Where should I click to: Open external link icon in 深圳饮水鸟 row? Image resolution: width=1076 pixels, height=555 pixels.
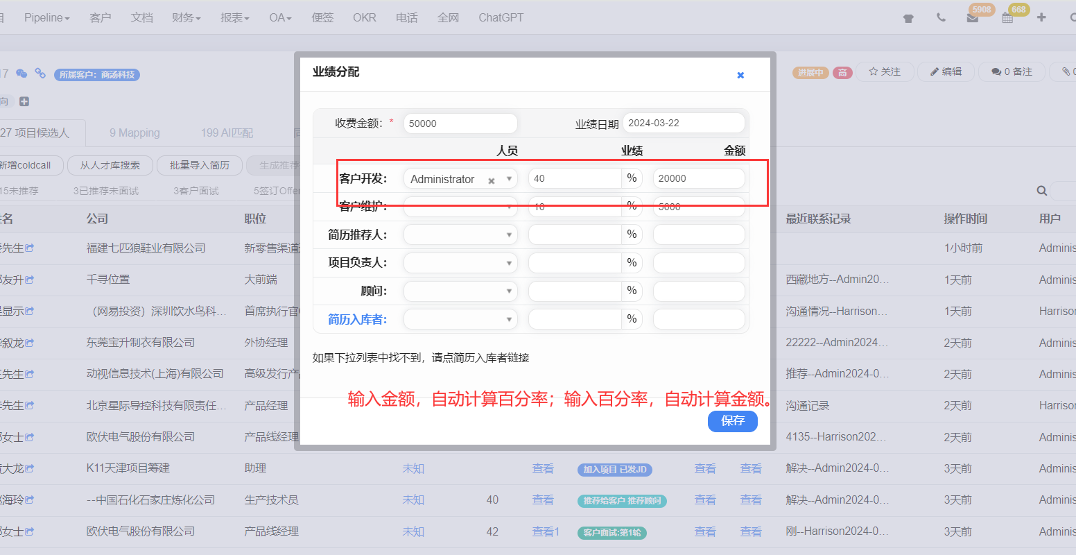coord(30,311)
